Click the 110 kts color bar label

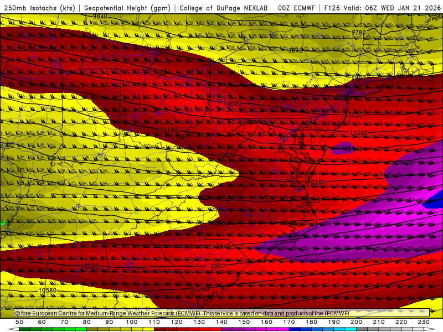click(154, 322)
